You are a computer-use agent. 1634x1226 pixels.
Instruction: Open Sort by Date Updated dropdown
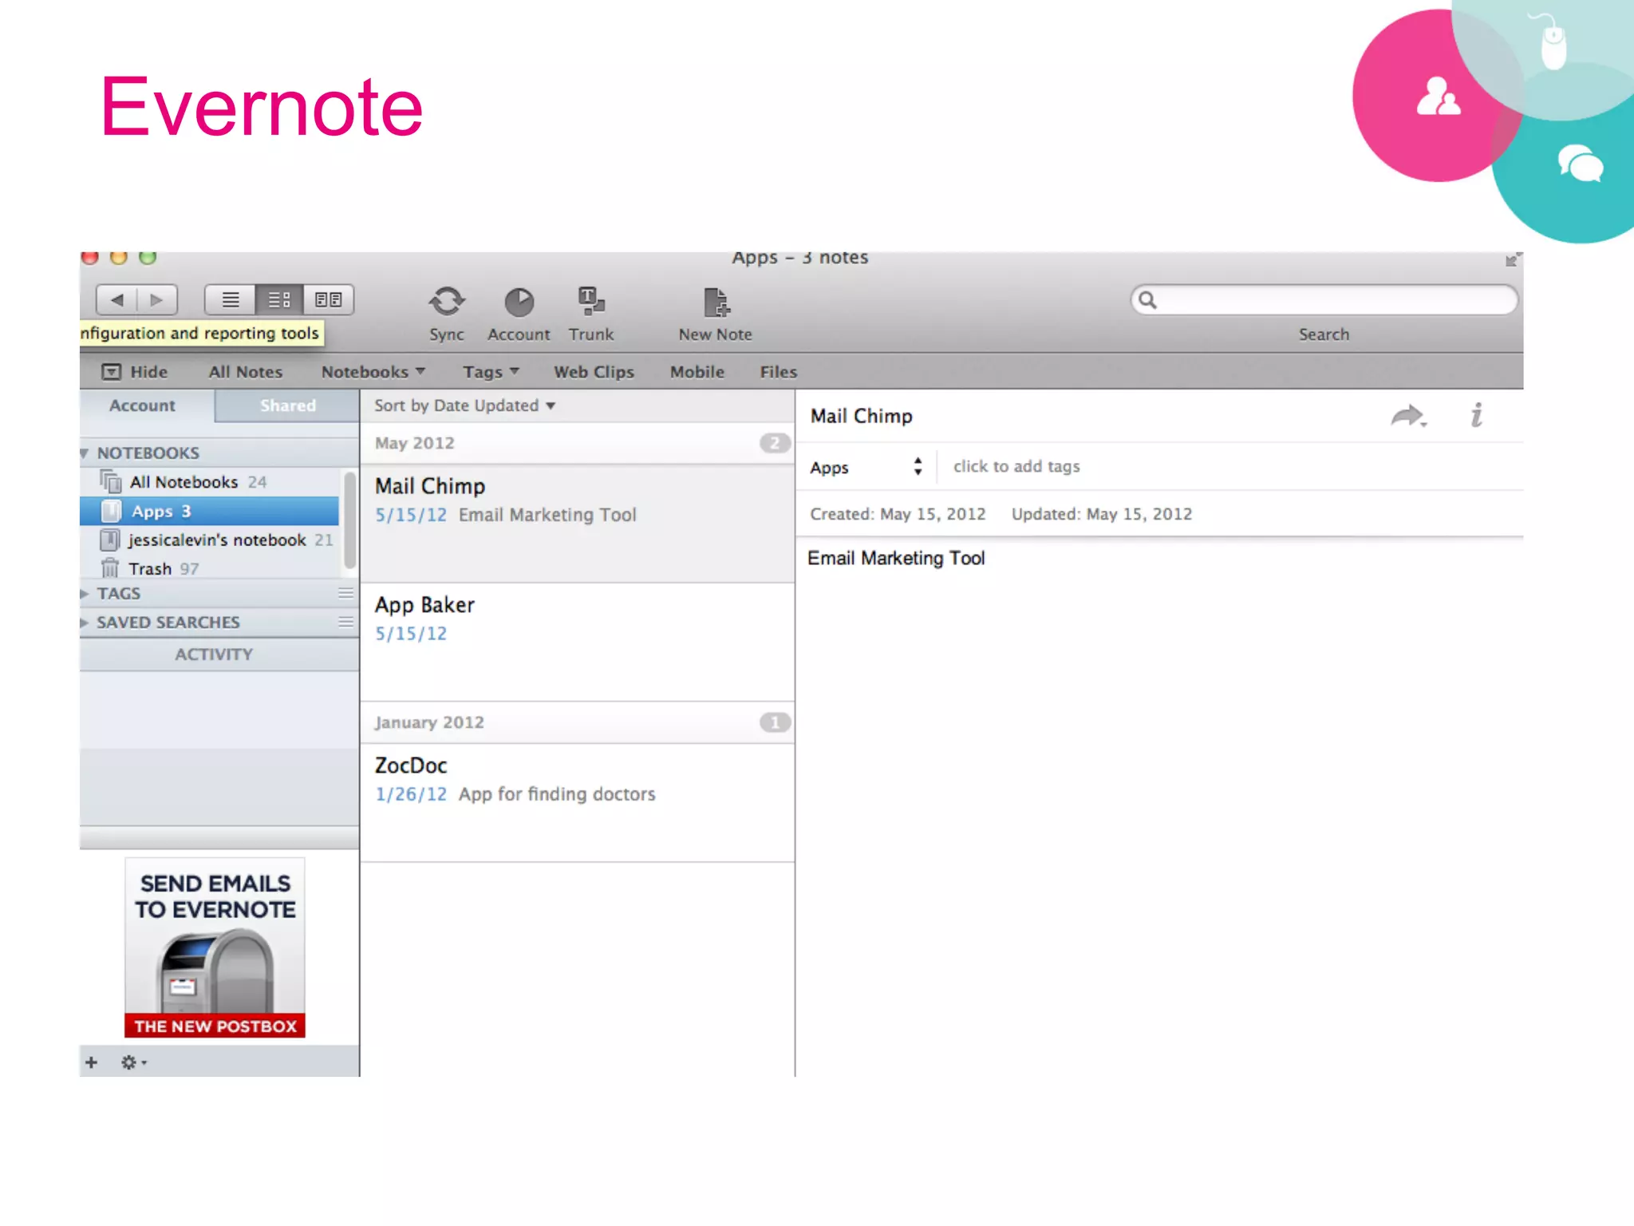[x=464, y=405]
